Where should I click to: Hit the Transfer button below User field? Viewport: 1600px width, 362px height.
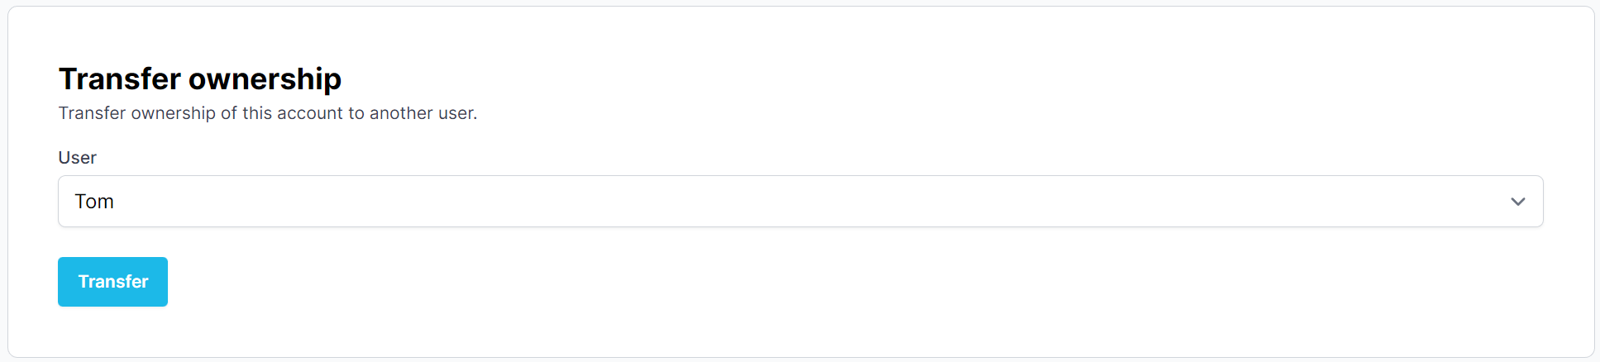pyautogui.click(x=112, y=282)
